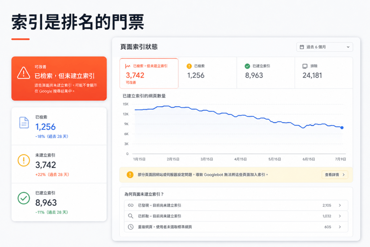Click the 9K label on chart y-axis
The image size is (370, 247).
point(126,124)
